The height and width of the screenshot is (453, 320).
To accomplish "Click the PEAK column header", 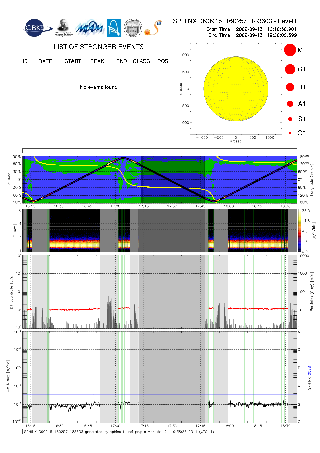I will click(x=97, y=61).
